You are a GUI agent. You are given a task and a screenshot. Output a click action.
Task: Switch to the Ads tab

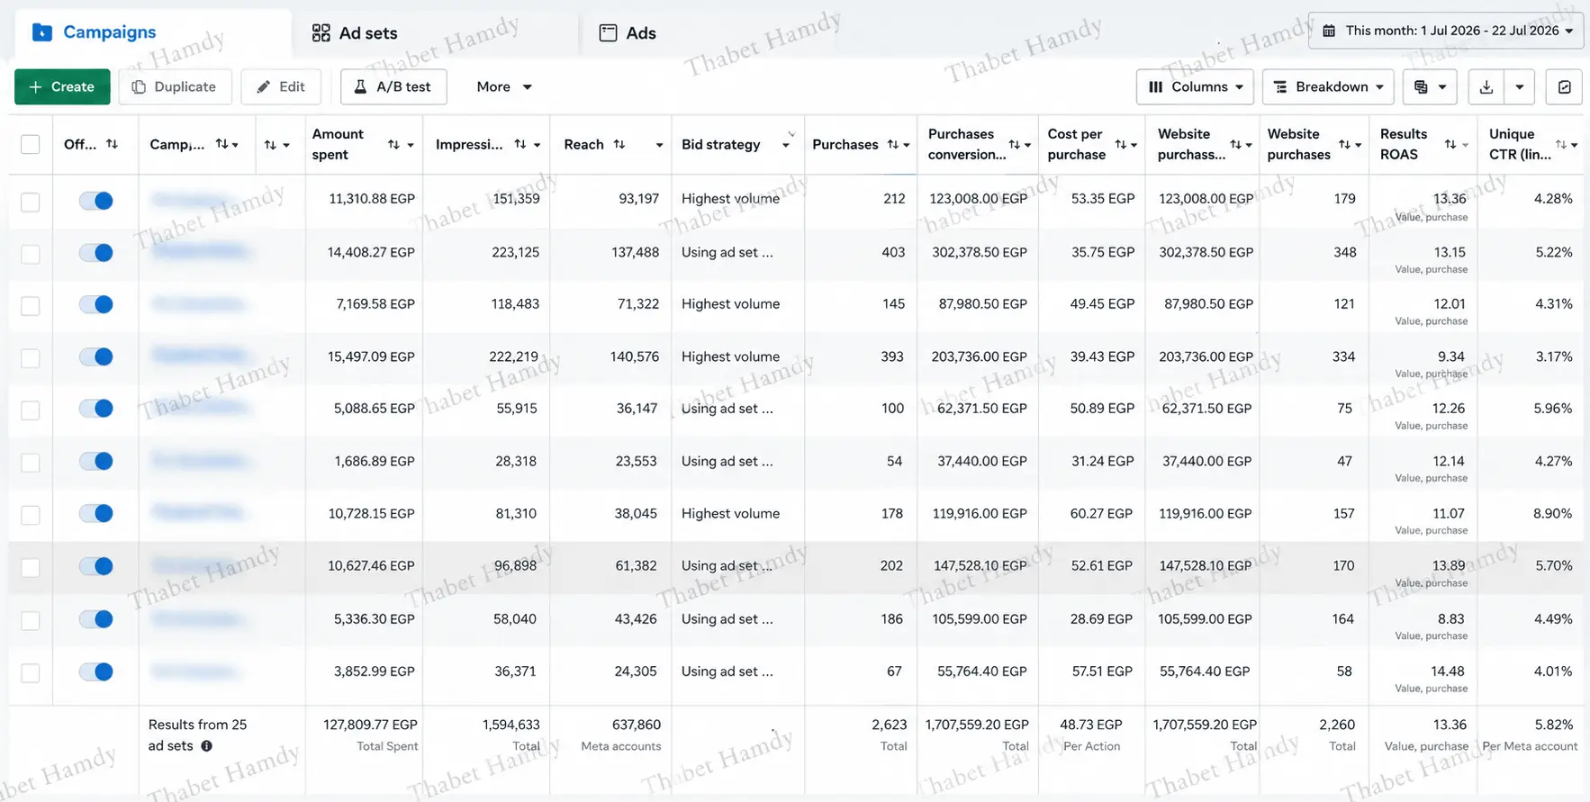[628, 33]
